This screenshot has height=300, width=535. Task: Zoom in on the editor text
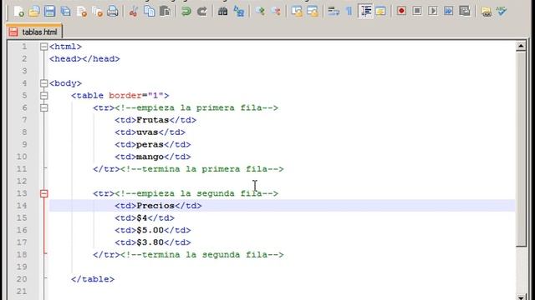tap(260, 11)
